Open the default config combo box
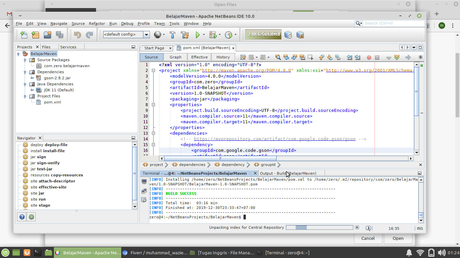 pyautogui.click(x=126, y=34)
